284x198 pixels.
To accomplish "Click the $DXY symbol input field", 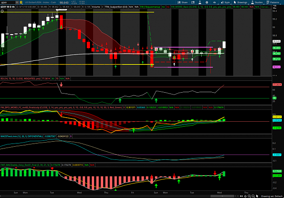I will click(x=8, y=2).
